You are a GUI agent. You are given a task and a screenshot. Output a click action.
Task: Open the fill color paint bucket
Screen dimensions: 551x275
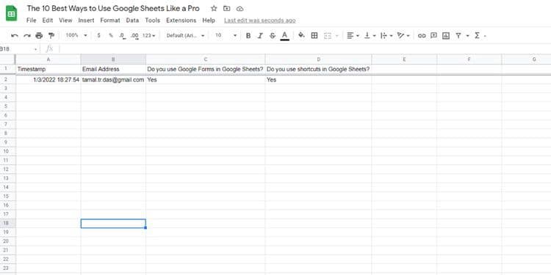tap(301, 35)
